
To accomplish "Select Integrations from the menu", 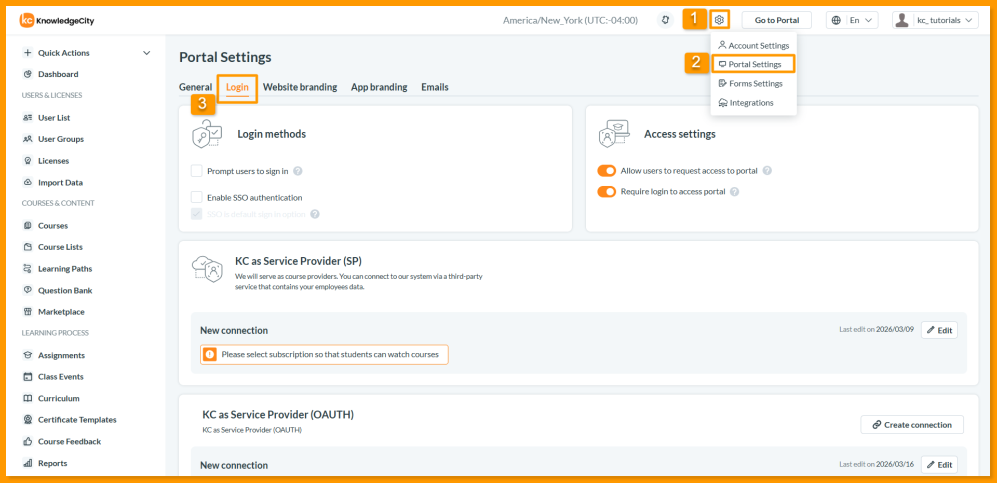I will pyautogui.click(x=746, y=103).
